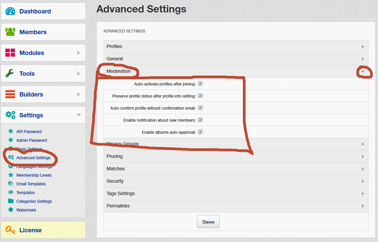Toggle Enable albums auto-approval checkbox
The height and width of the screenshot is (242, 378).
(200, 132)
